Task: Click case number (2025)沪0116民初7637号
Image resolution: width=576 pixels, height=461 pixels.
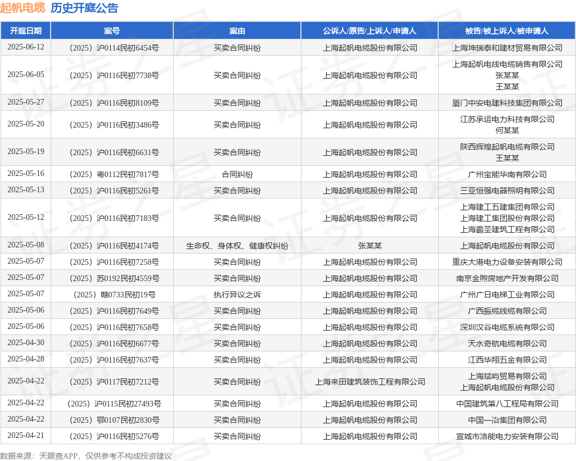Action: [x=114, y=360]
